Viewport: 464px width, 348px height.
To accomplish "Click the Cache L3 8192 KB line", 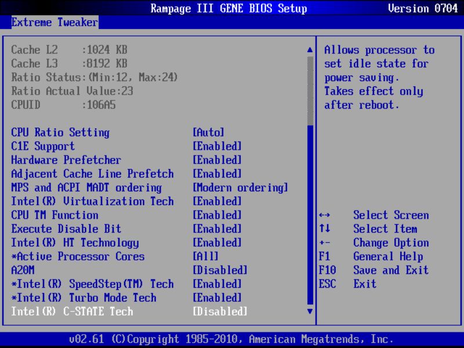I will (69, 63).
